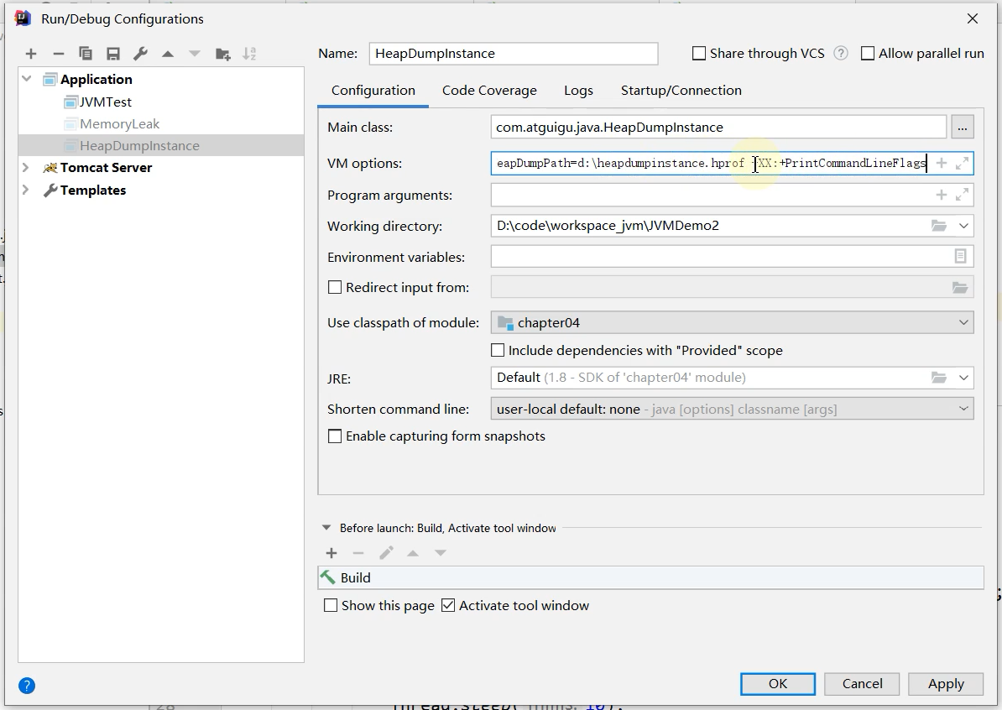Expand the VM options field editor
Image resolution: width=1002 pixels, height=710 pixels.
[x=962, y=164]
